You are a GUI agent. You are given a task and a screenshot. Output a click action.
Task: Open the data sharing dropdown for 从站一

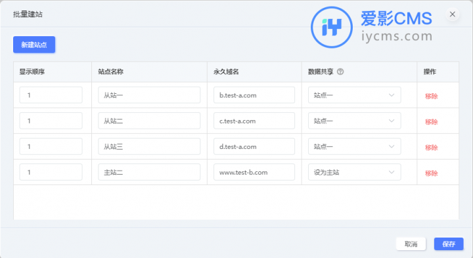355,95
